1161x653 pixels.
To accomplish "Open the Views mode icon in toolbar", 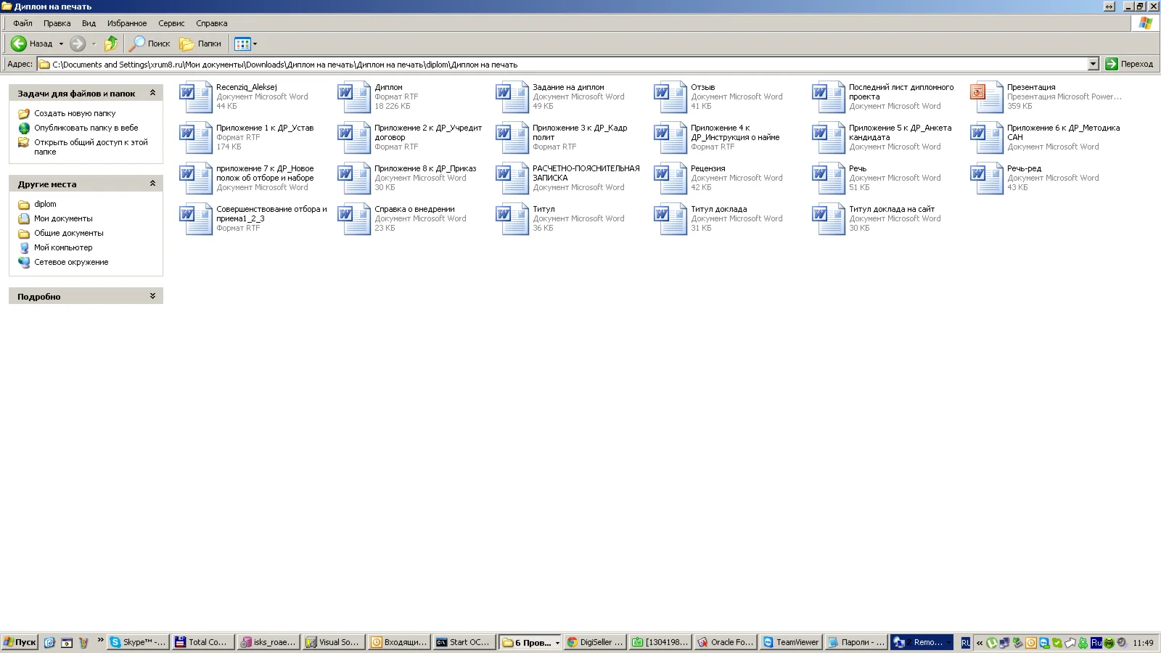I will tap(242, 44).
